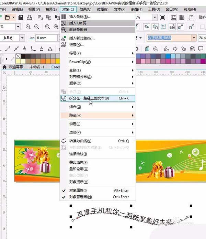The width and height of the screenshot is (206, 239).
Task: Select the arrow shapes tool icon
Action: click(175, 49)
